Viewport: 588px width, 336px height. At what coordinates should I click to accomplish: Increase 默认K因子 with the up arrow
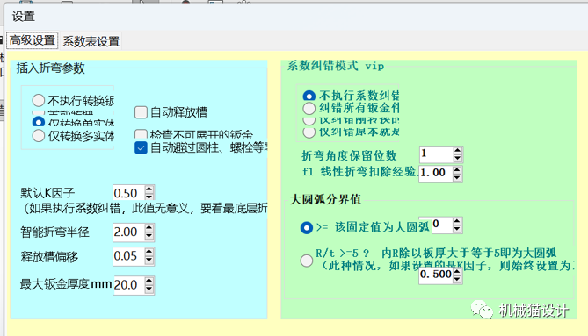(149, 189)
